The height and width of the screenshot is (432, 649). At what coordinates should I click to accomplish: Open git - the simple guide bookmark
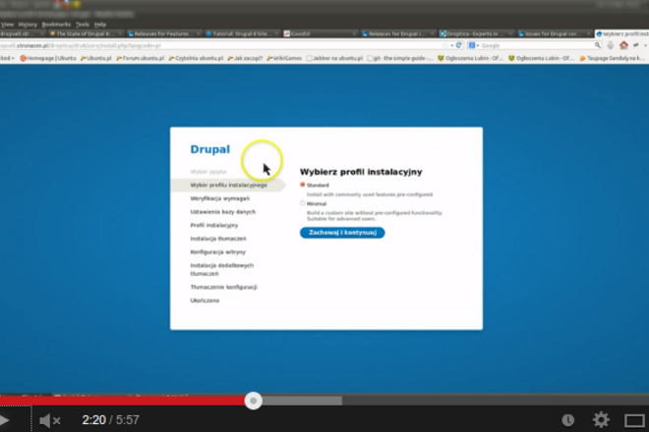[400, 58]
